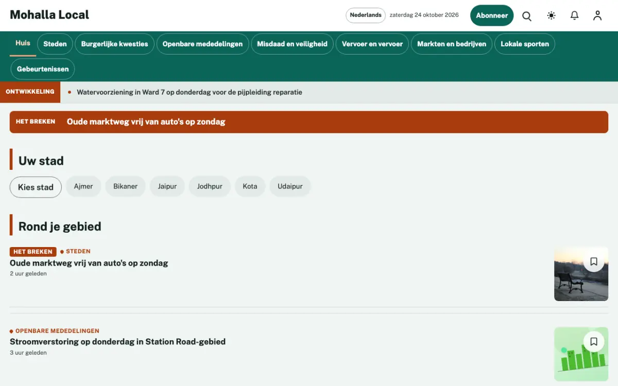Viewport: 618px width, 386px height.
Task: Click the '3 uur geleden' timestamp
Action: (x=28, y=353)
